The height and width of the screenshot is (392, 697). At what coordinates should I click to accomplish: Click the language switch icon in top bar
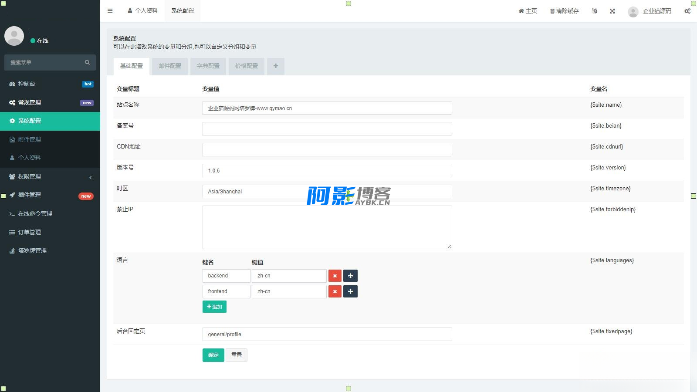(594, 11)
